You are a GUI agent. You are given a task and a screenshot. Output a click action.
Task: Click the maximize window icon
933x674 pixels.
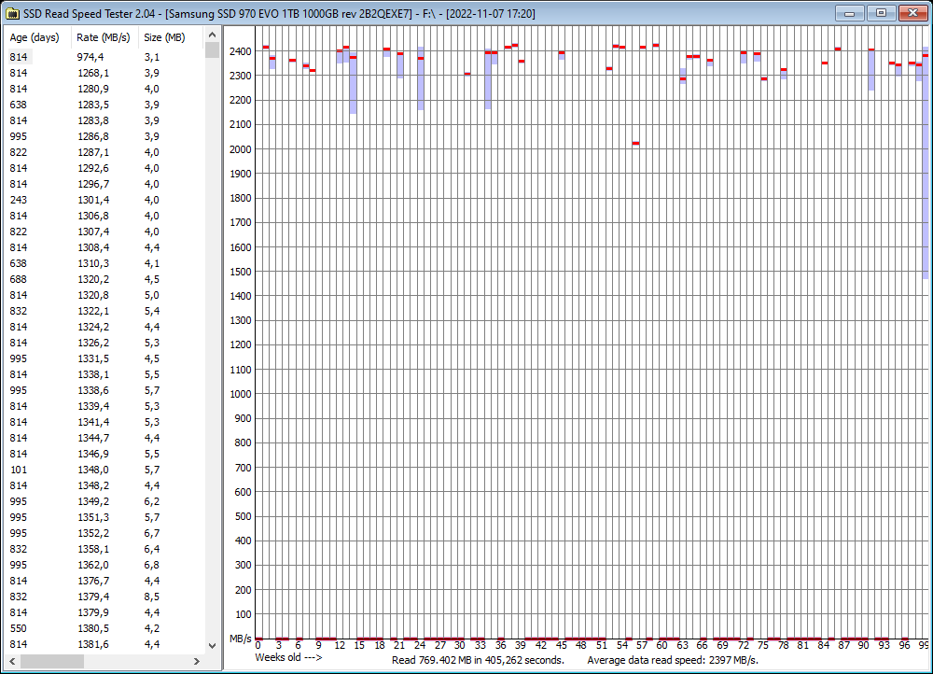pos(880,13)
